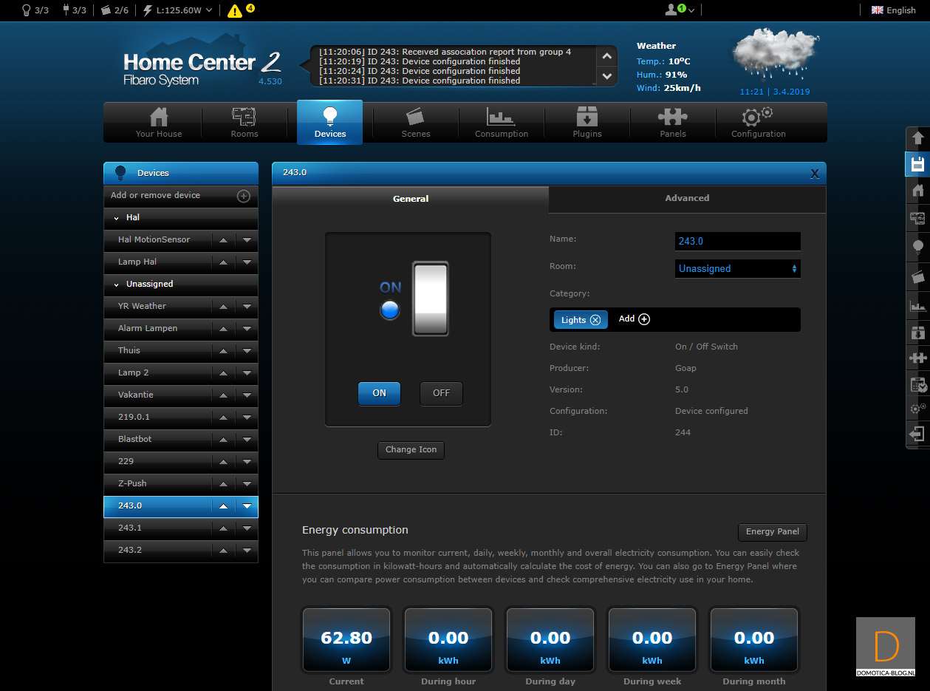Open the Your House tab
This screenshot has width=930, height=691.
click(x=158, y=122)
